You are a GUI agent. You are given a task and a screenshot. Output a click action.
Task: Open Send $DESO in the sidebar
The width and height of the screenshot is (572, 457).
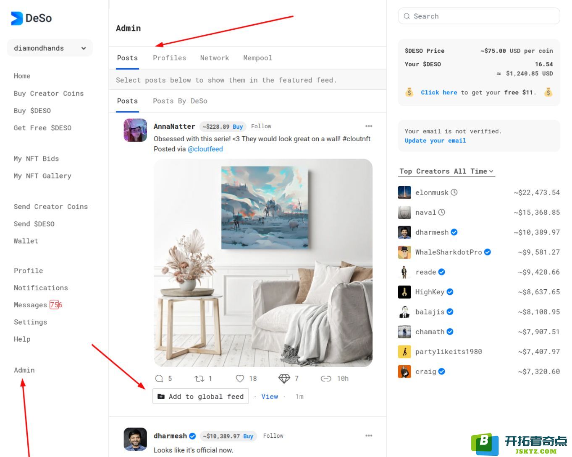click(34, 224)
